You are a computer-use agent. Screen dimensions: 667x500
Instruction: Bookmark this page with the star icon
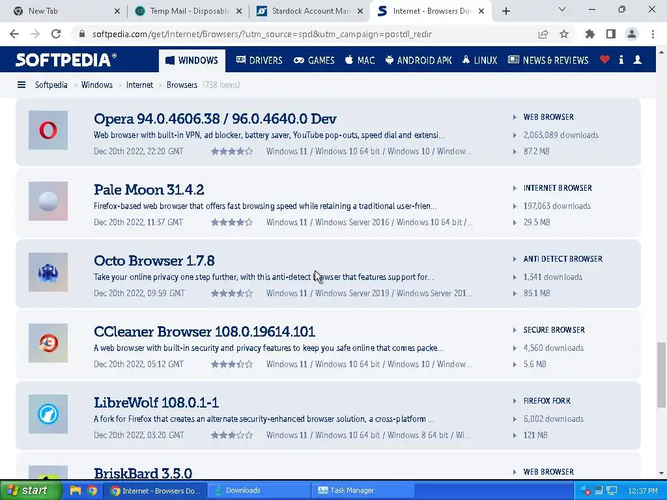coord(564,35)
